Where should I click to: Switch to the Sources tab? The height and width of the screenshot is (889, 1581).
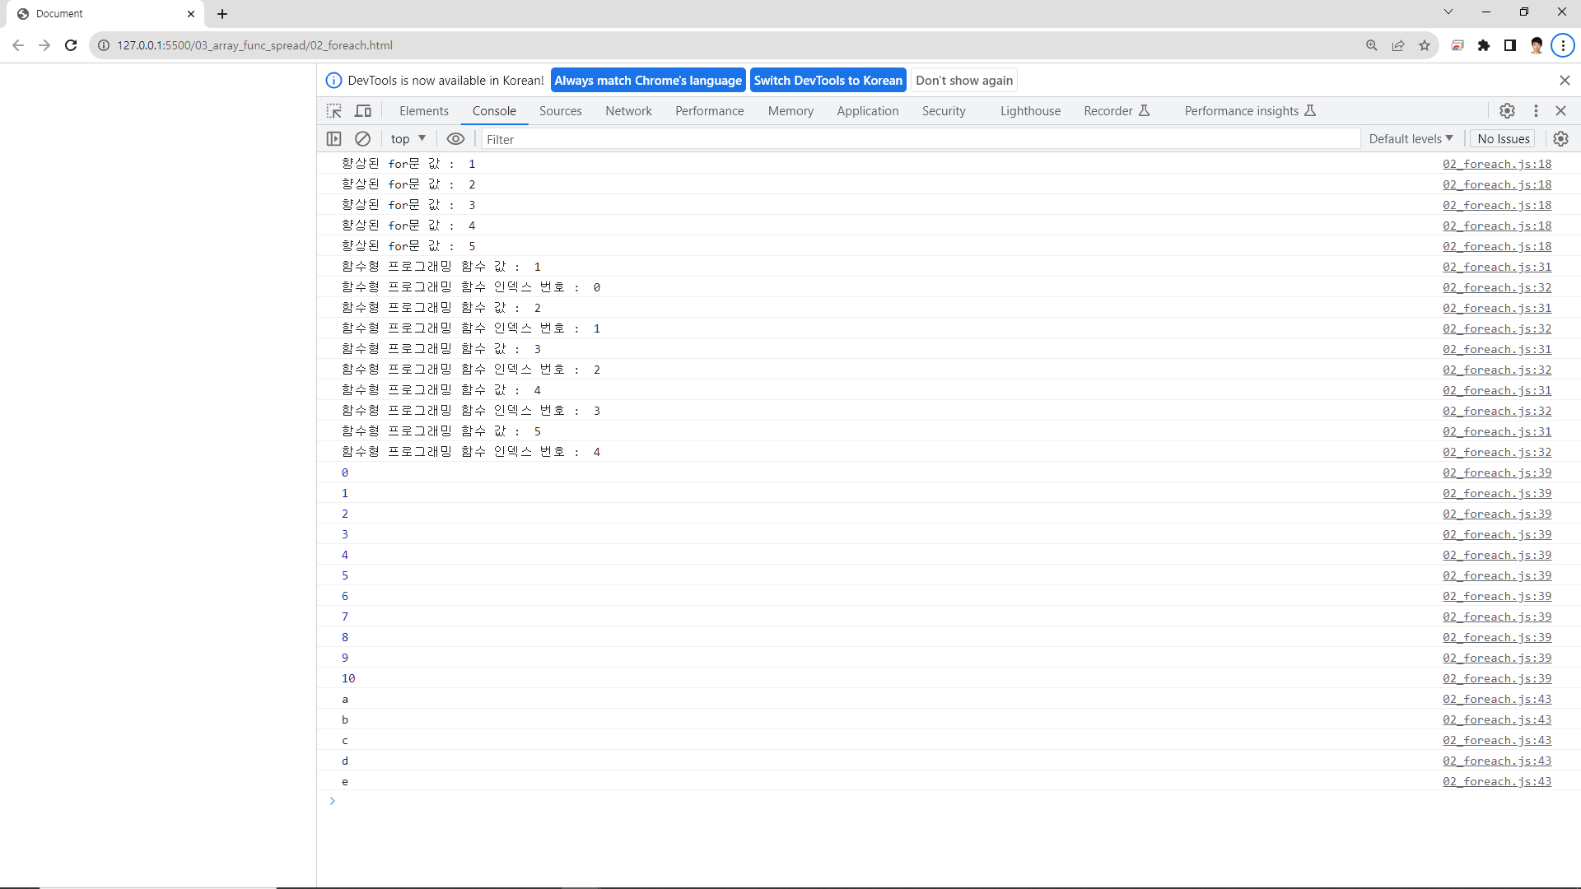(560, 111)
